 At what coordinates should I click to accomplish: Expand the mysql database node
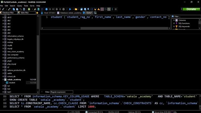pyautogui.click(x=3, y=49)
